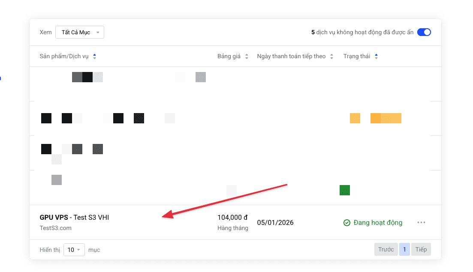Click sort arrows beside Sản phẩm/Dịch vụ
This screenshot has width=473, height=272.
click(x=94, y=57)
